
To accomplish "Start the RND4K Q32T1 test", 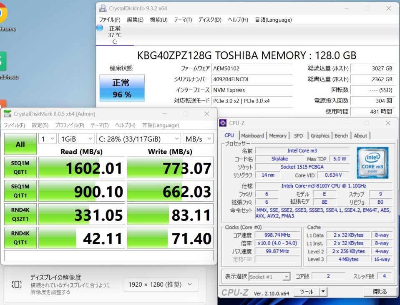I will point(20,214).
